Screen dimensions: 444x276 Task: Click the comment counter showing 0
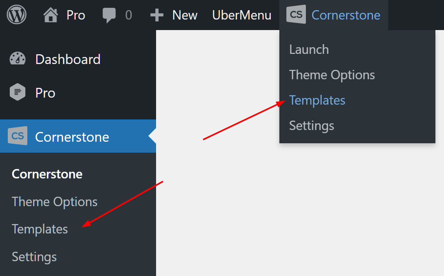tap(129, 14)
